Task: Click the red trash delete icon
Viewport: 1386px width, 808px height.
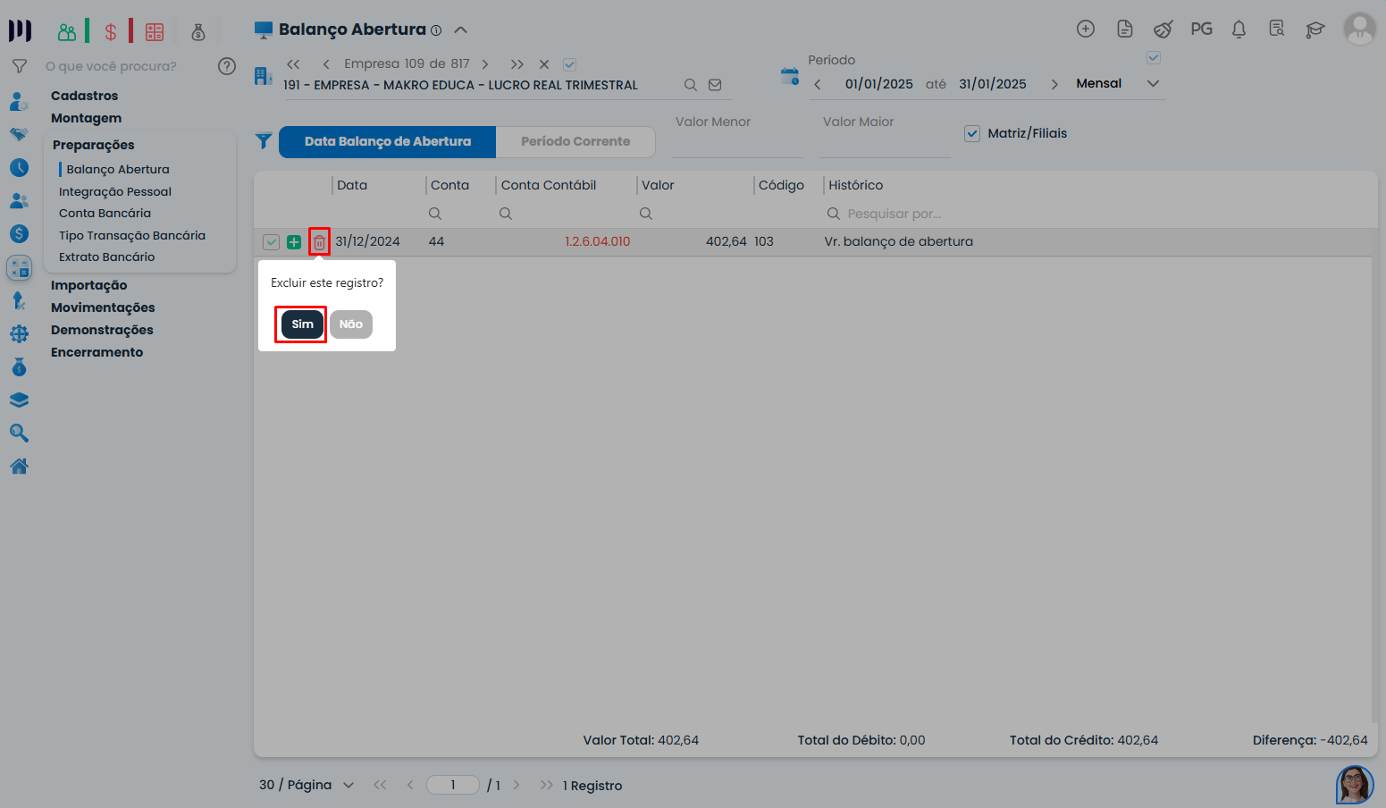Action: point(319,242)
